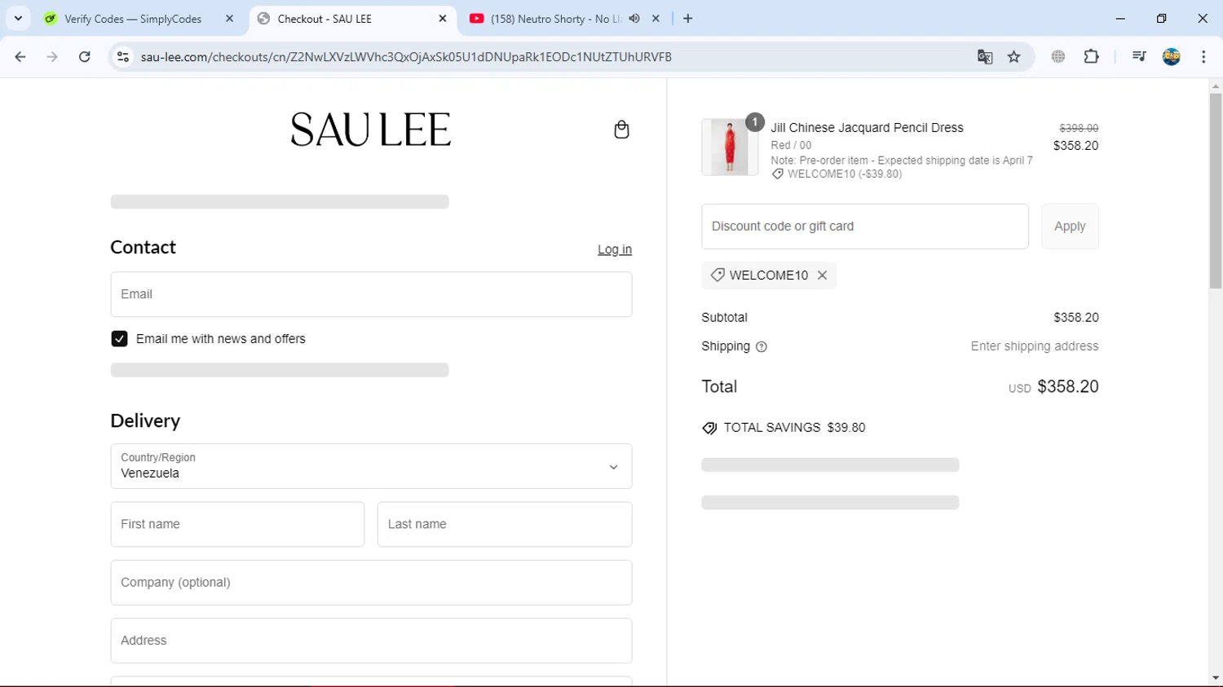Go back to the previous page
Viewport: 1223px width, 687px height.
point(20,57)
